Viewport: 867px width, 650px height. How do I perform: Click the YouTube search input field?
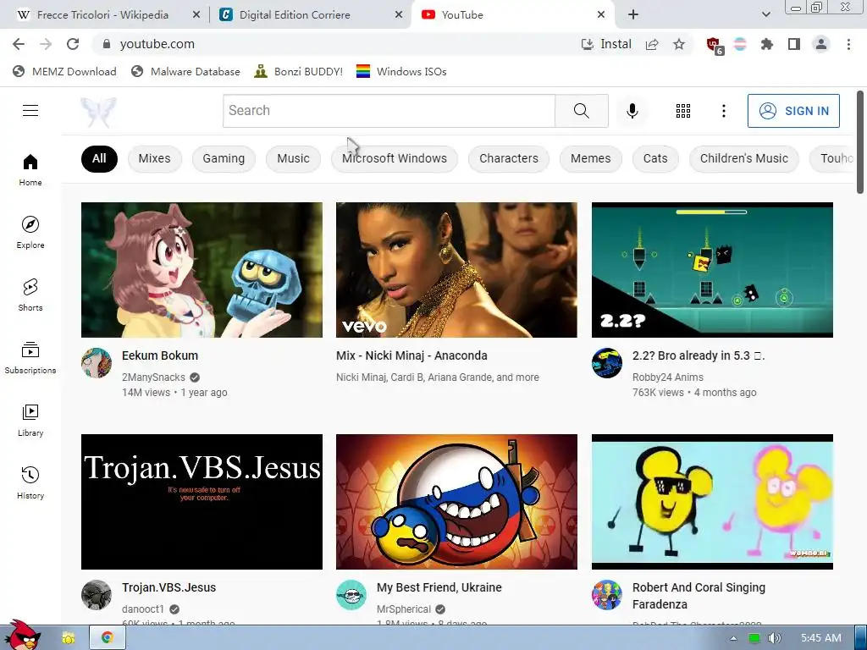click(389, 111)
